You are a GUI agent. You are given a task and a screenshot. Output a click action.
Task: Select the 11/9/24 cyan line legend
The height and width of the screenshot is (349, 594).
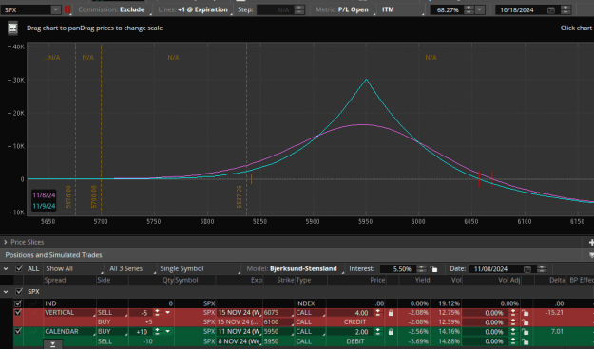44,206
